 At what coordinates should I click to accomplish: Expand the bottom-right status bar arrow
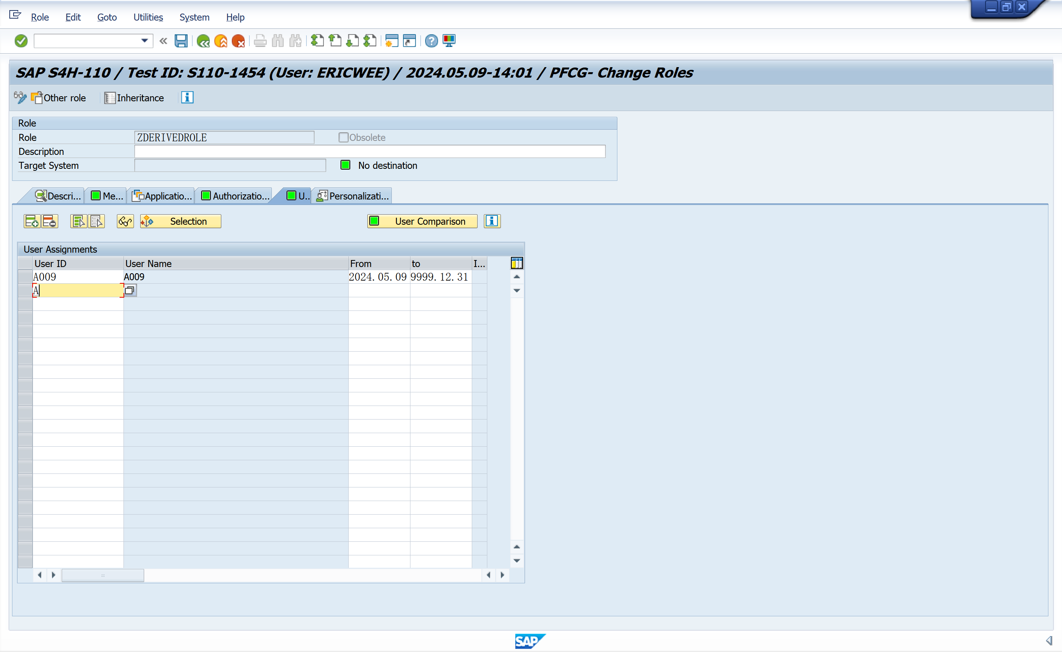pyautogui.click(x=1049, y=640)
